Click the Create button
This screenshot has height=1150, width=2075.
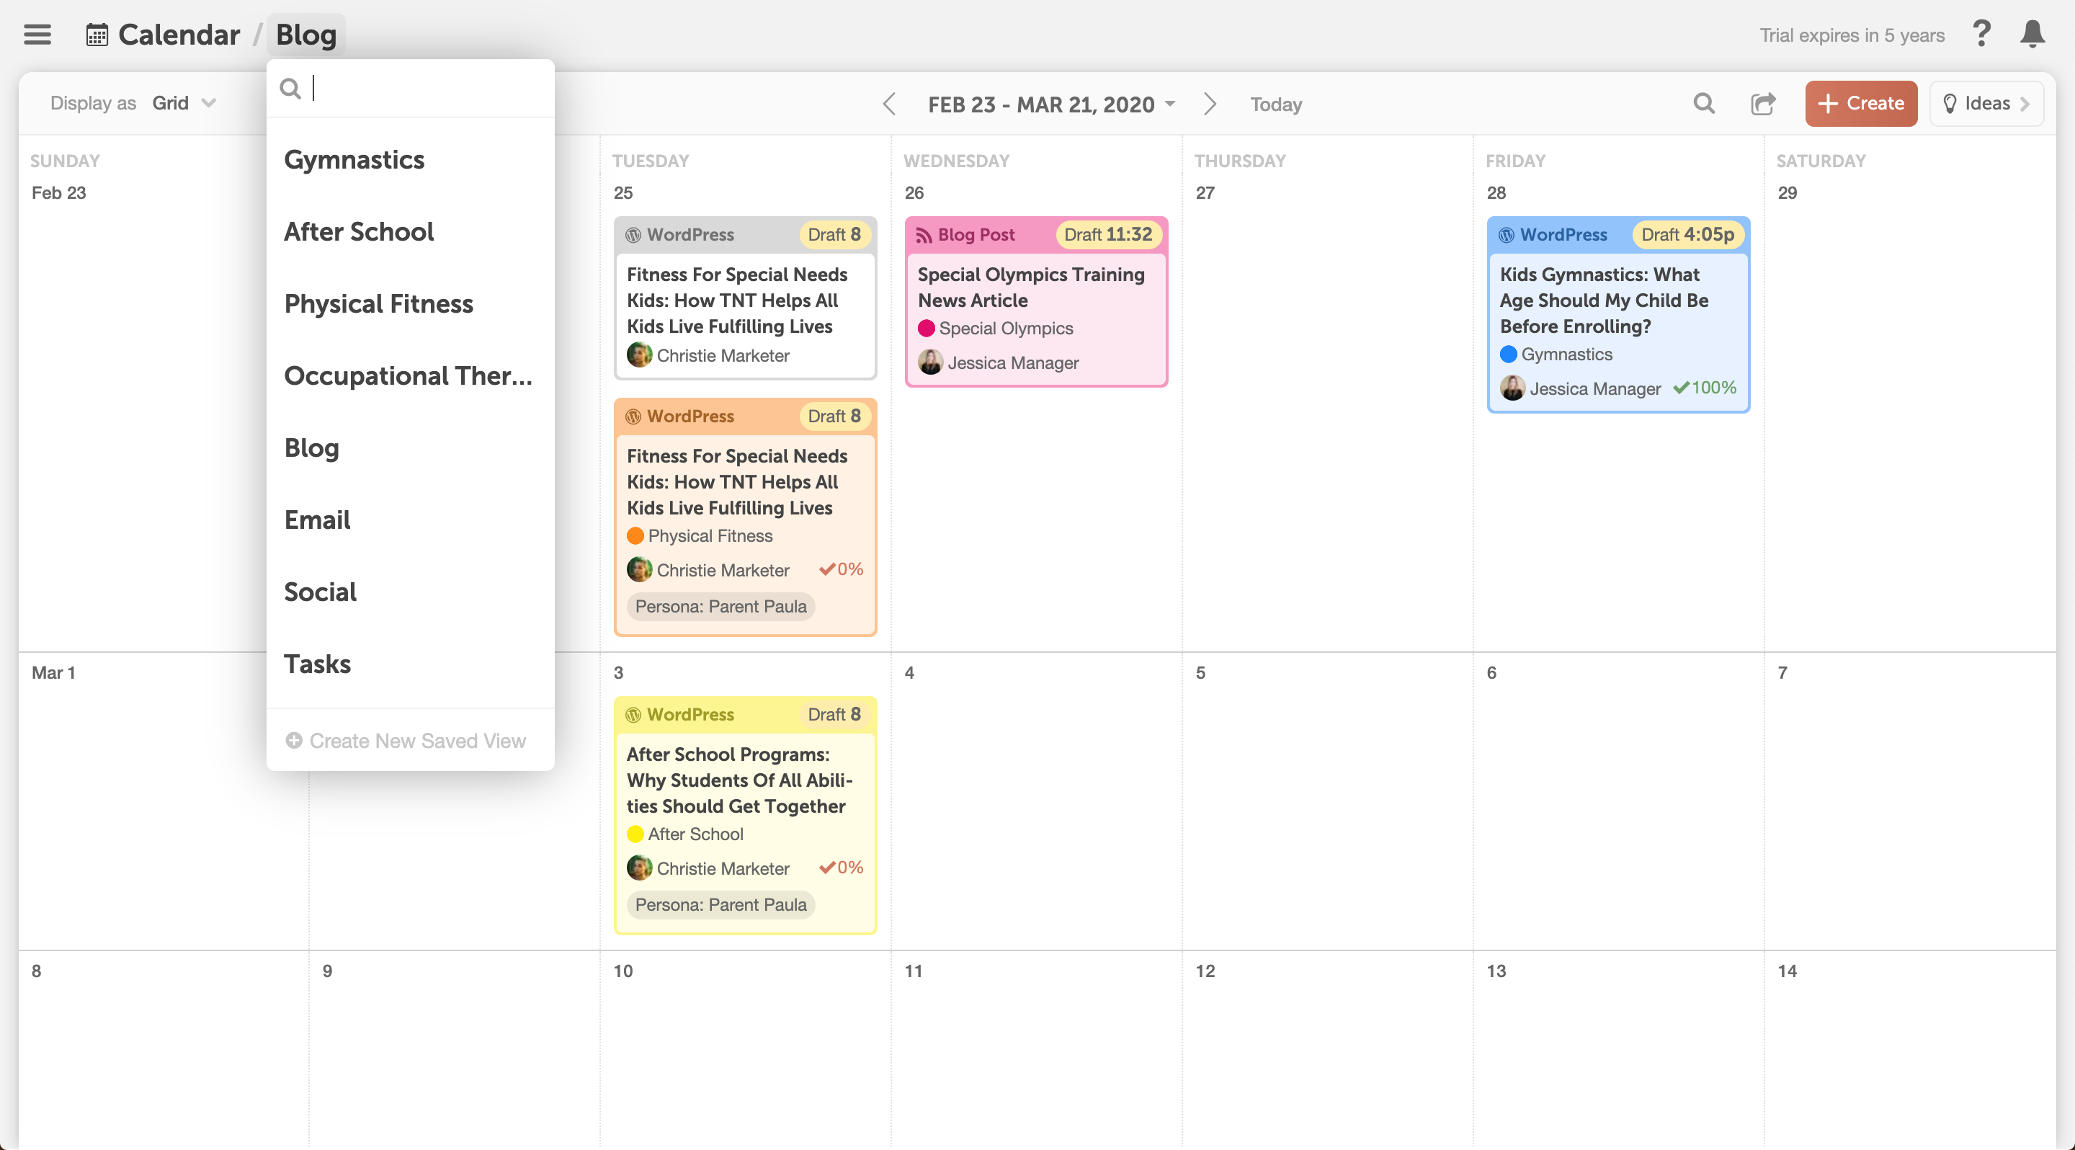tap(1861, 103)
